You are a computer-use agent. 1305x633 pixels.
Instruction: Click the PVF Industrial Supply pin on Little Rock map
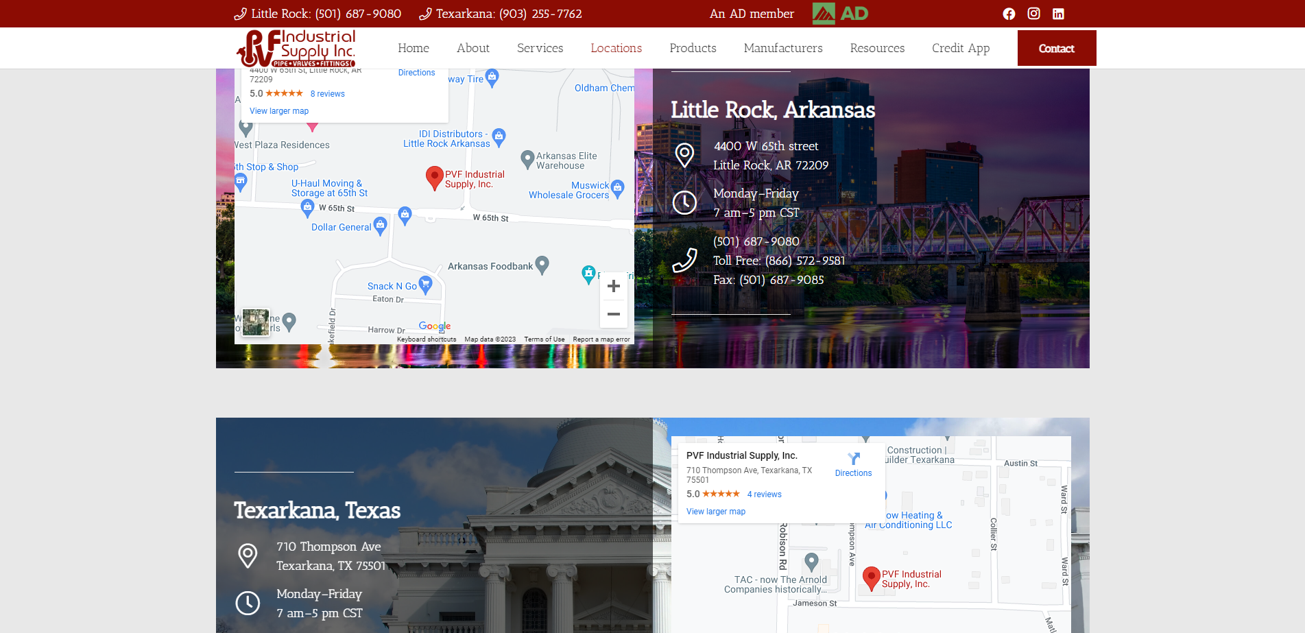[434, 178]
